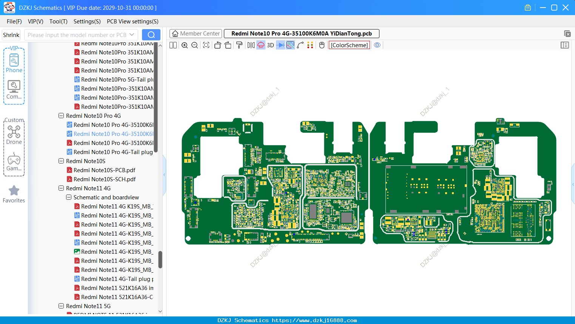Screen dimensions: 575x324
Task: Open the Tool(T) menu
Action: pyautogui.click(x=59, y=22)
